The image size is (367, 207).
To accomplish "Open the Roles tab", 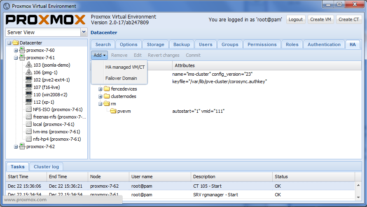I will (x=292, y=44).
